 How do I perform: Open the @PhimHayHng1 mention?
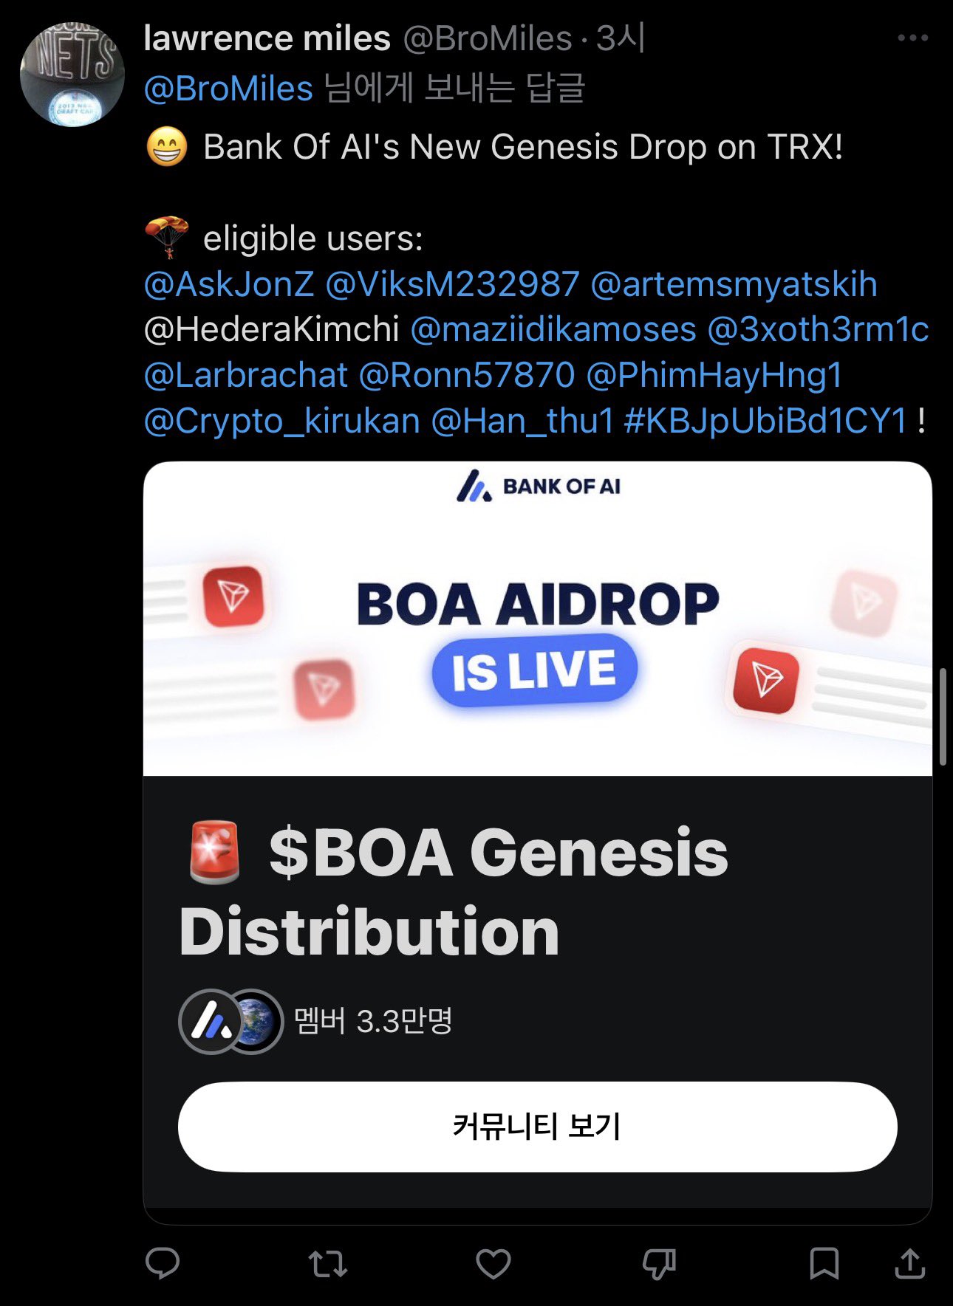coord(714,376)
